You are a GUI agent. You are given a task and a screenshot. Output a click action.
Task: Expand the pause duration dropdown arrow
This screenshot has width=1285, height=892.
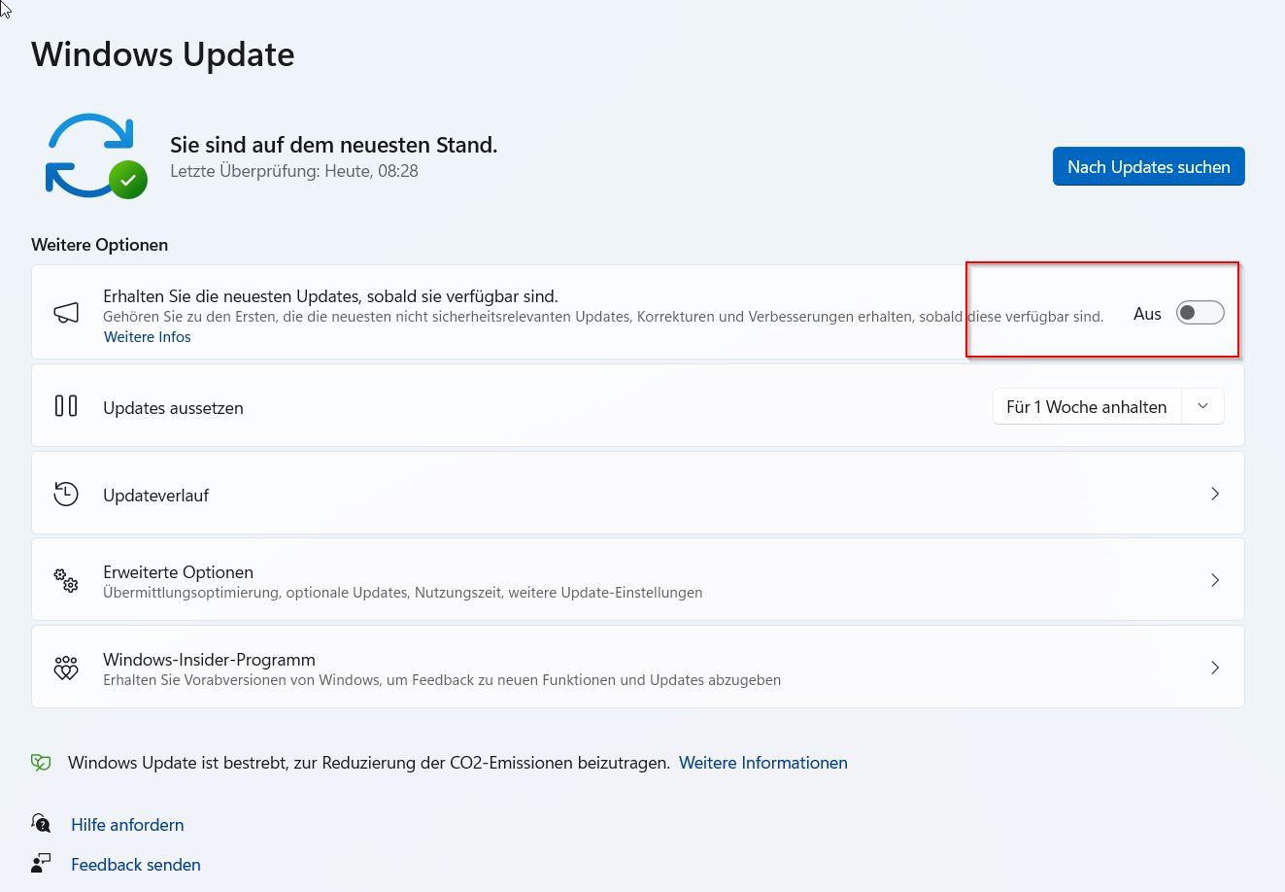pyautogui.click(x=1202, y=406)
